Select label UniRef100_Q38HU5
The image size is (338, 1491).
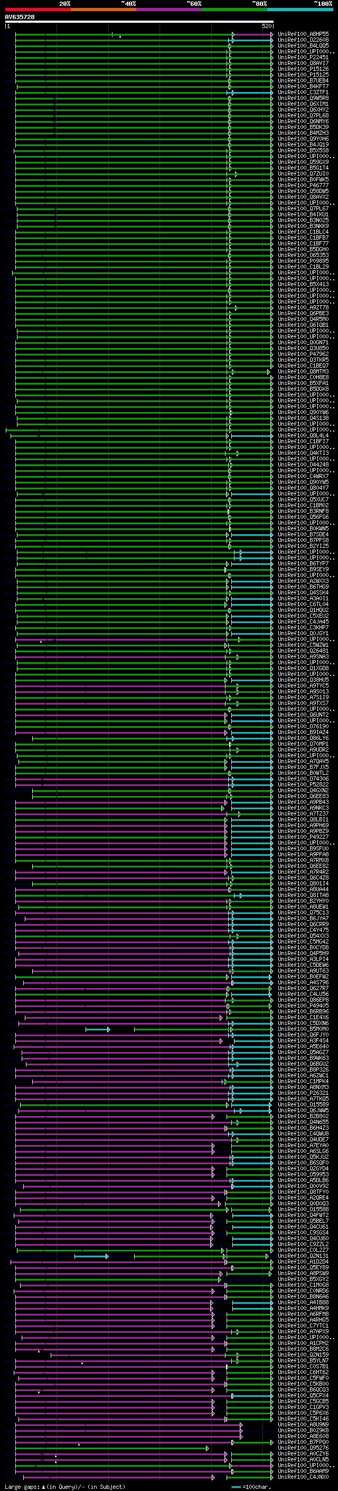pos(303,680)
